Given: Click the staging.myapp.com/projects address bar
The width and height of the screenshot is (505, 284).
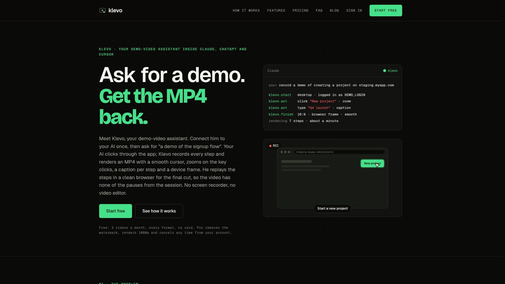Looking at the screenshot, I should pyautogui.click(x=339, y=152).
